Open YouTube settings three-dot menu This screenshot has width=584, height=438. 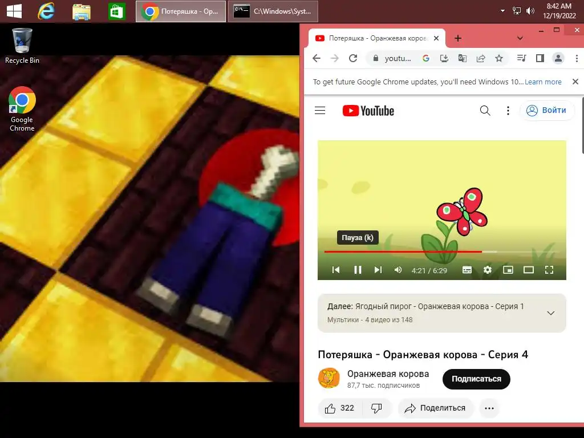pos(508,110)
